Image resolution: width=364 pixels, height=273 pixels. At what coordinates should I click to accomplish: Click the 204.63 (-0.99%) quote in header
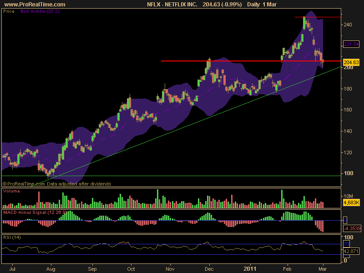click(222, 5)
